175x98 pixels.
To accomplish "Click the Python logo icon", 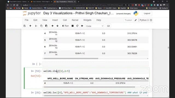I will (x=136, y=13).
